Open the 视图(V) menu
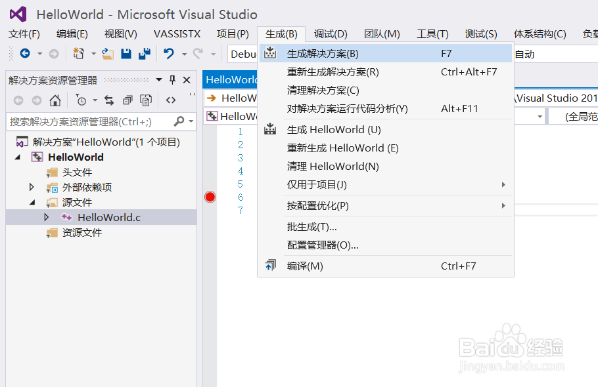598x387 pixels. pos(120,34)
